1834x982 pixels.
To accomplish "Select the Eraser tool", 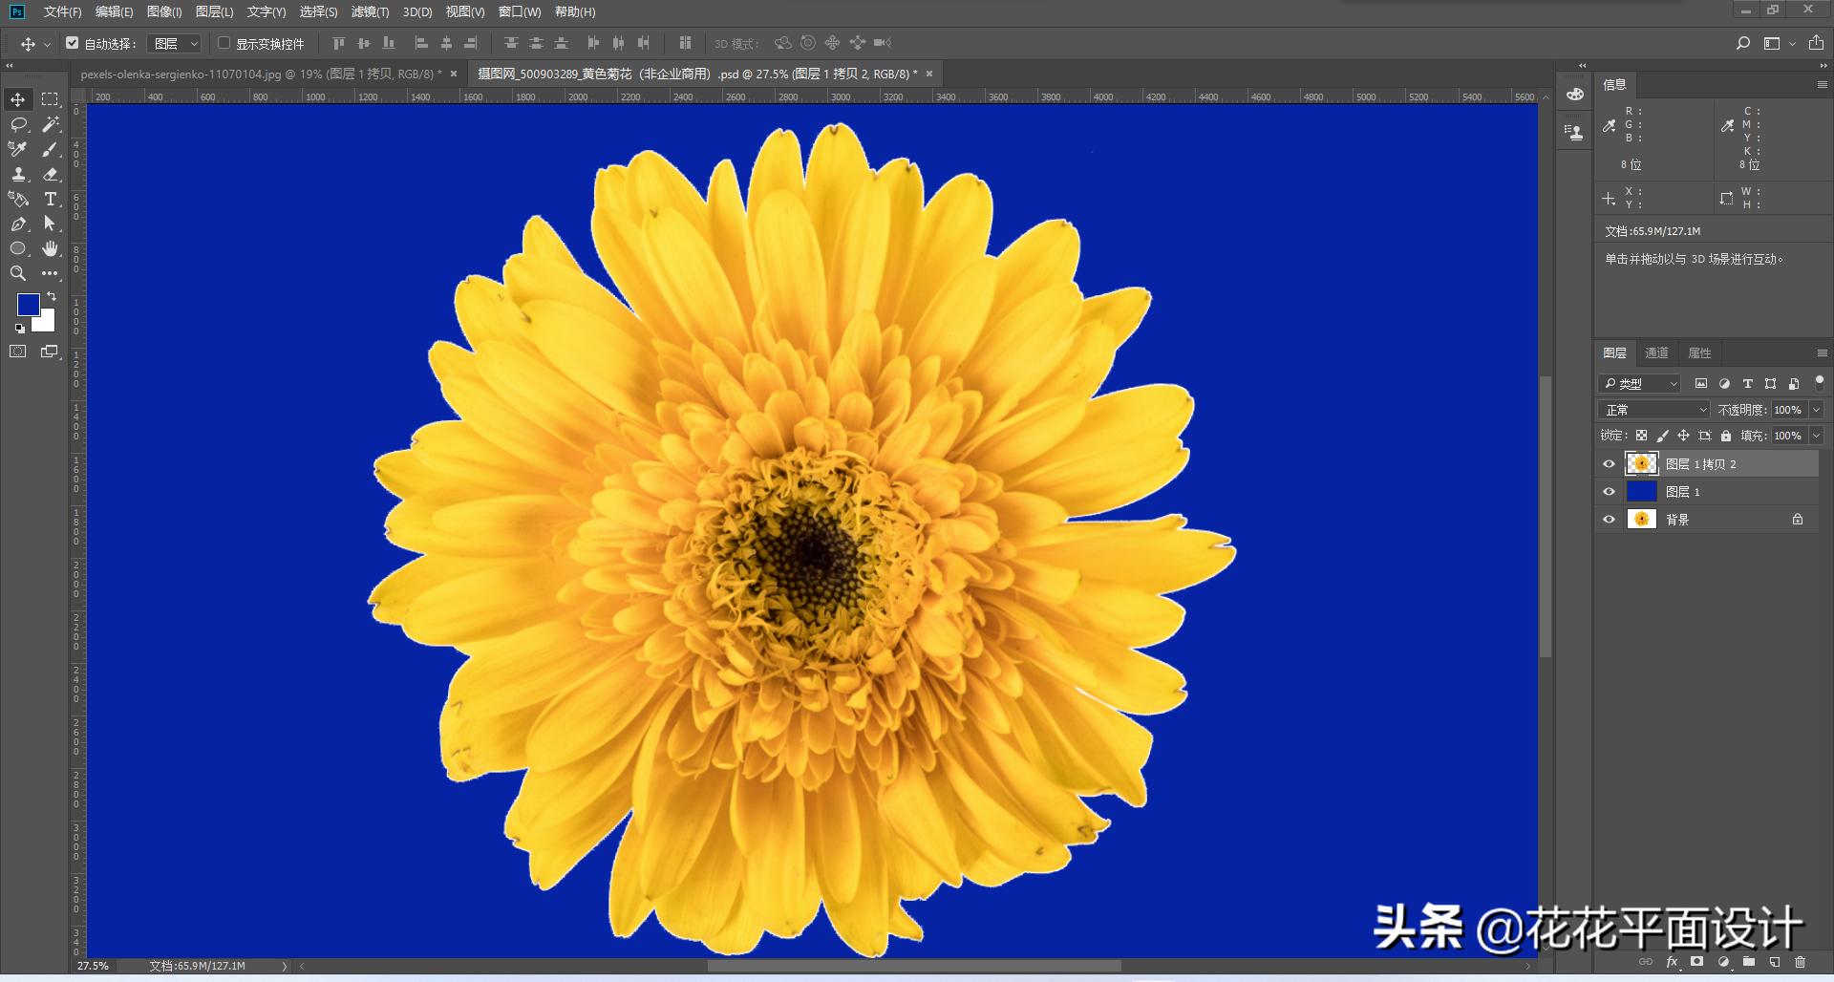I will coord(51,174).
